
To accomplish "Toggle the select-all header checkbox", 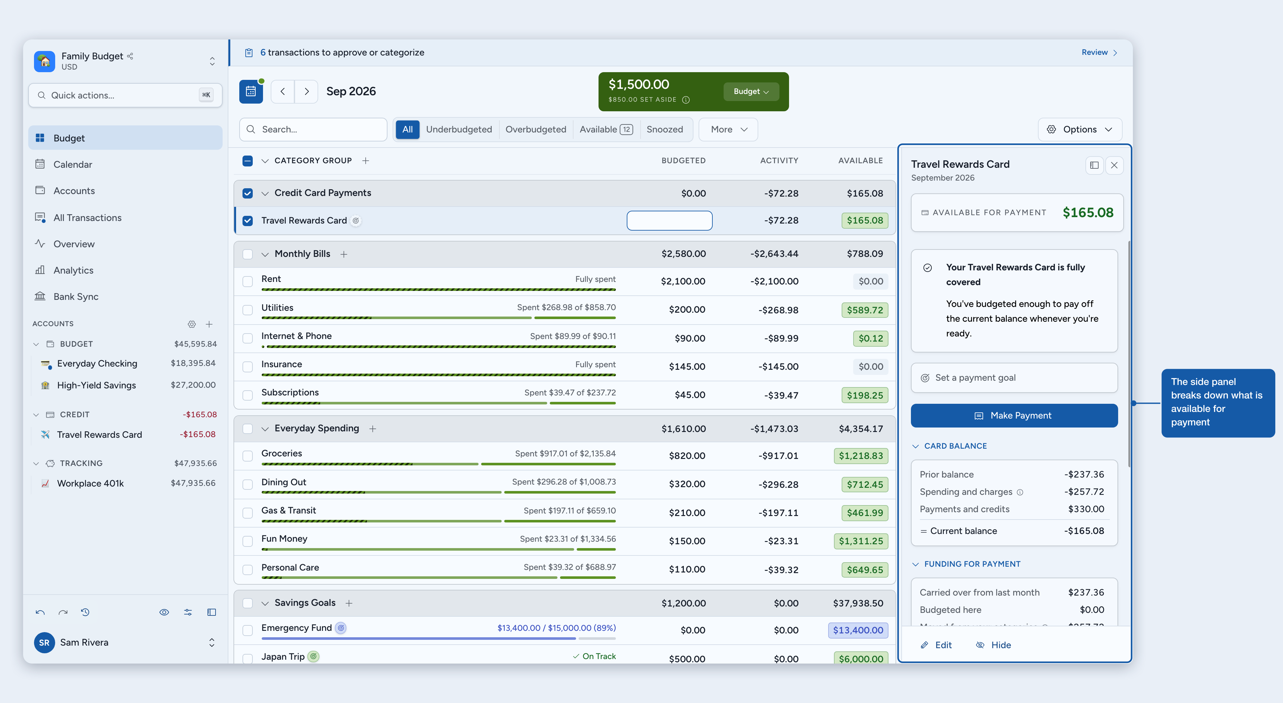I will [x=248, y=160].
